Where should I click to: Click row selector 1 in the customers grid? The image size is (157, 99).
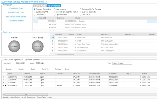[53, 38]
